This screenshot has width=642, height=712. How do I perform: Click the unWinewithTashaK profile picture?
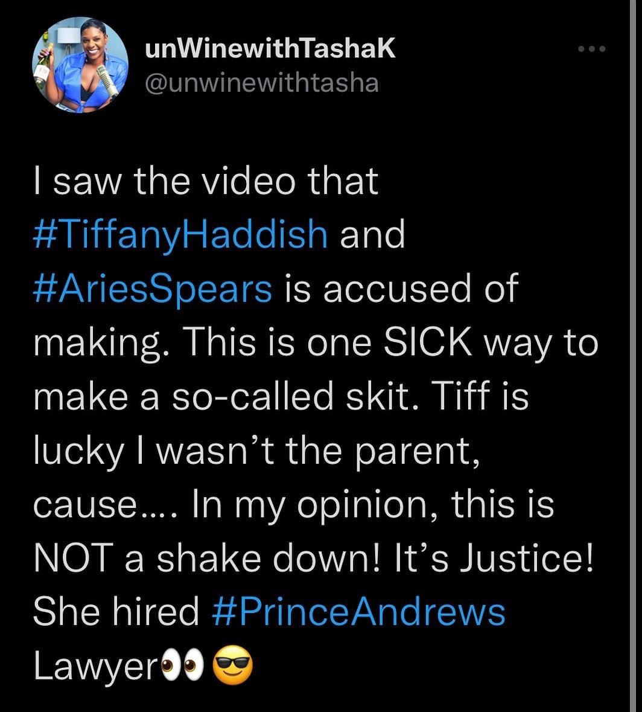(x=80, y=65)
